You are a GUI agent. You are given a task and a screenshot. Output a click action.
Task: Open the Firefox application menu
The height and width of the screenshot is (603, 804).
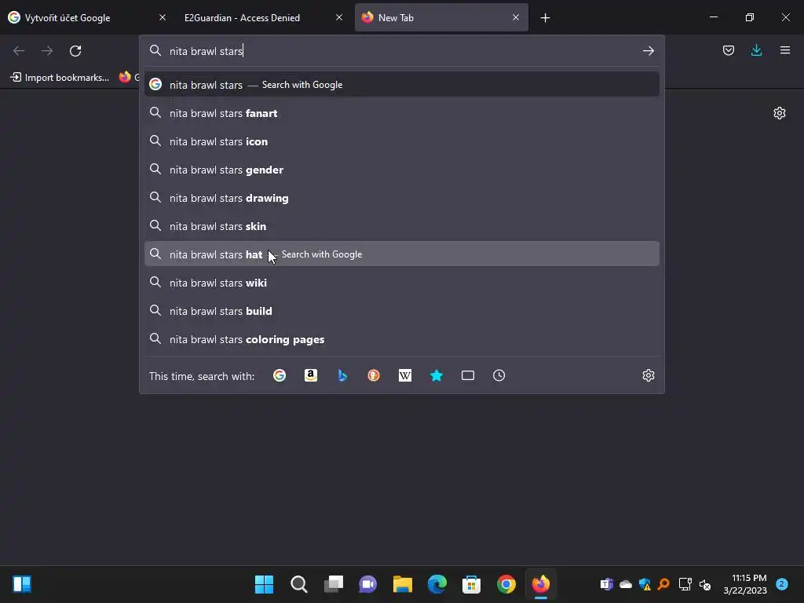point(784,50)
